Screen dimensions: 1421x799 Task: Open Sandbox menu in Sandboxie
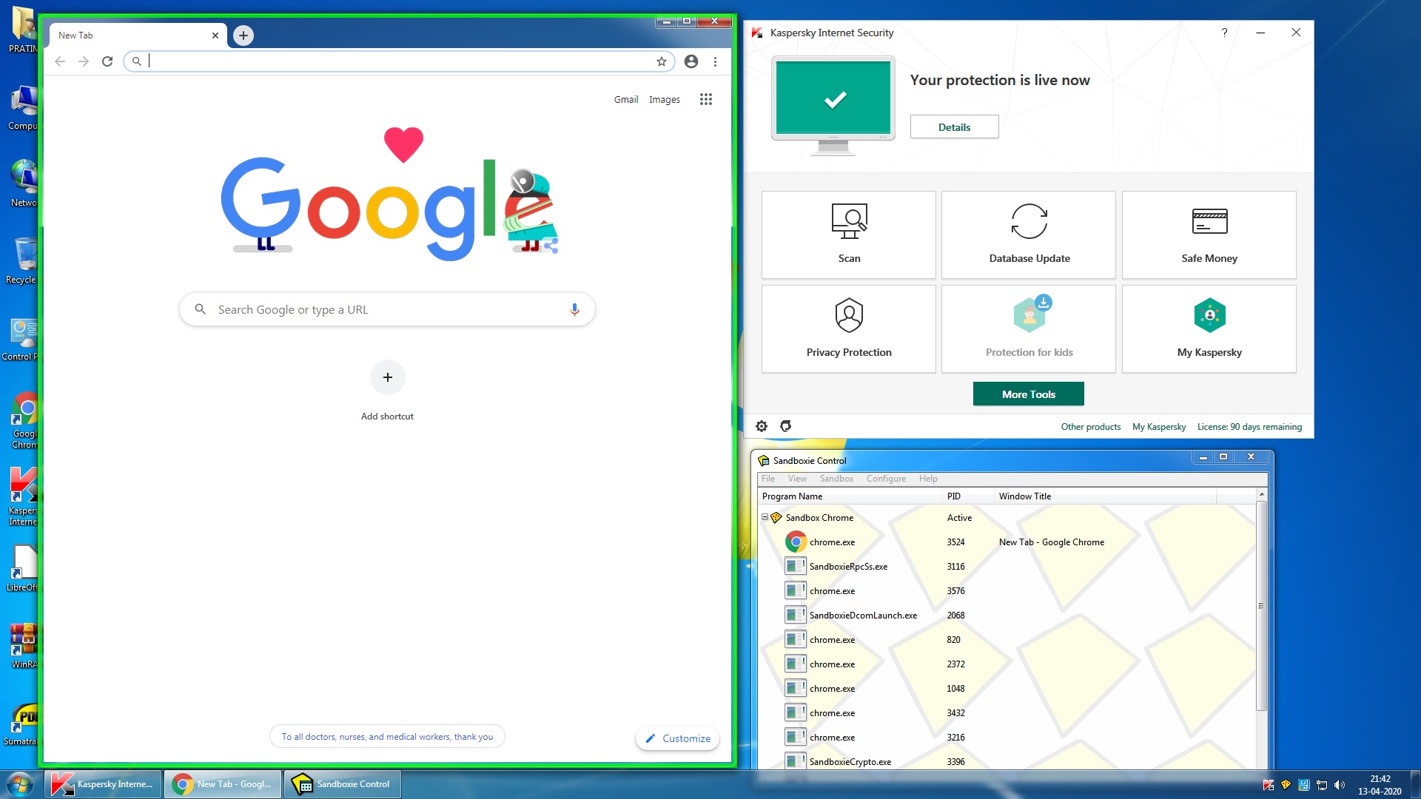click(x=836, y=479)
